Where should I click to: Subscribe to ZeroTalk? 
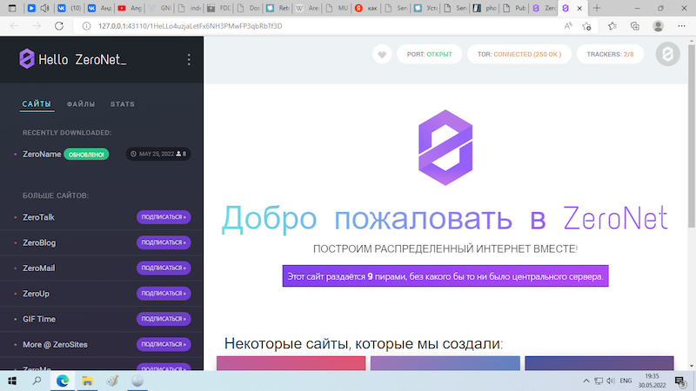[164, 217]
